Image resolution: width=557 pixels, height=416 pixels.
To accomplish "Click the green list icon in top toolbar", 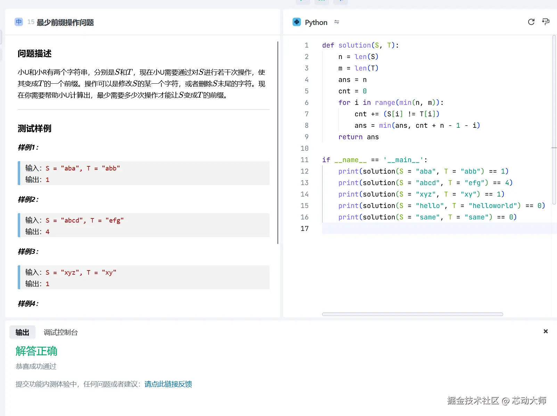I will pyautogui.click(x=321, y=1).
